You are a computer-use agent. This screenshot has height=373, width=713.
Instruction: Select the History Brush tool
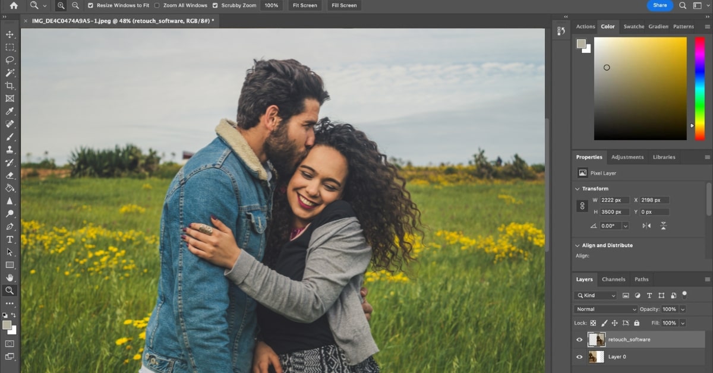click(10, 162)
